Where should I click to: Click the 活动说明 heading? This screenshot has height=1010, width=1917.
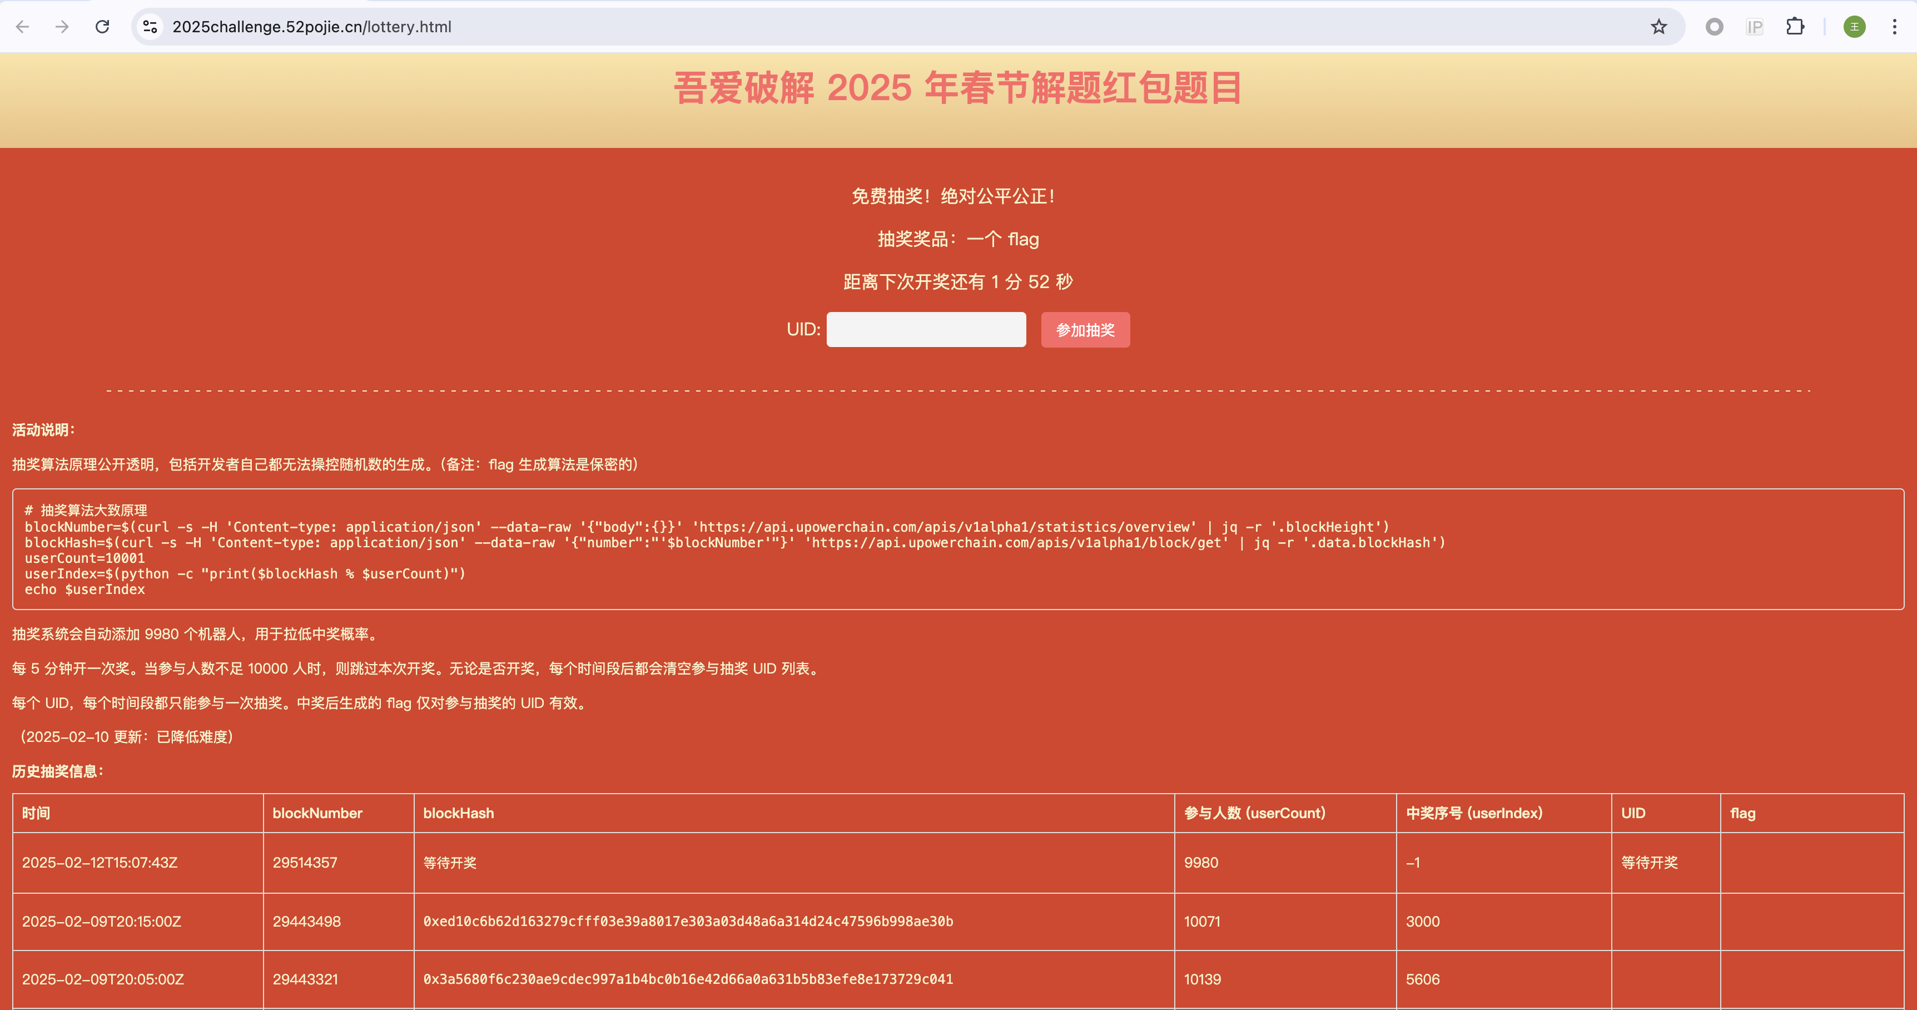[x=44, y=430]
